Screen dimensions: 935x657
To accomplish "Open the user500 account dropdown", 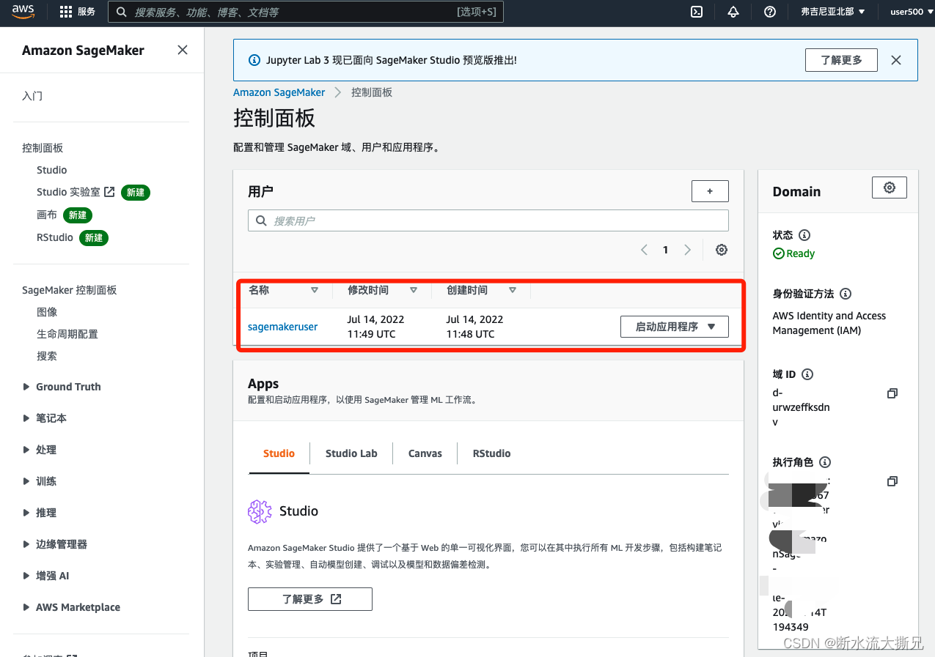I will coord(910,12).
